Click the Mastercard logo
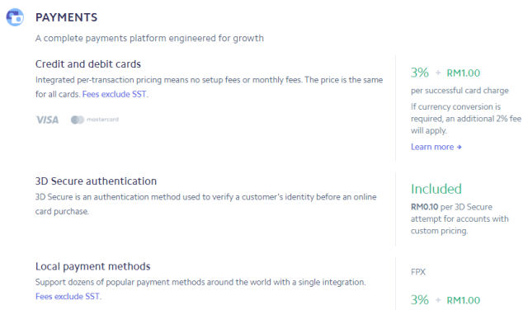 [95, 120]
